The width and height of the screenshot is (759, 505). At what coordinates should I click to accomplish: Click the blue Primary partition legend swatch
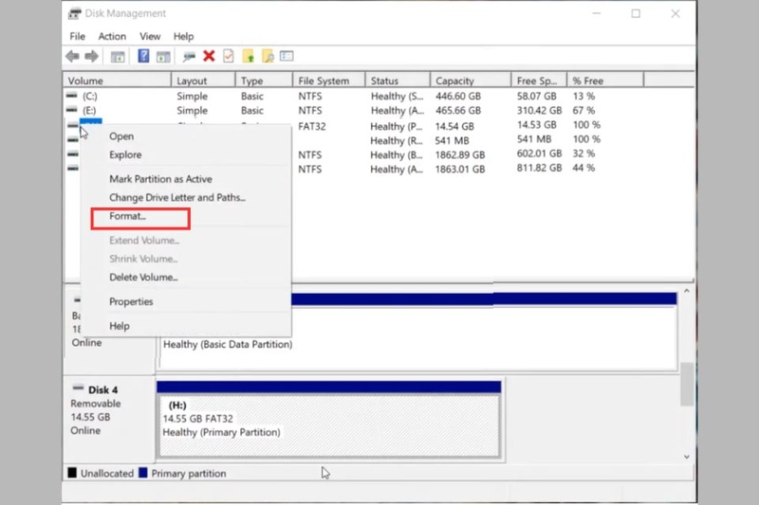point(143,473)
